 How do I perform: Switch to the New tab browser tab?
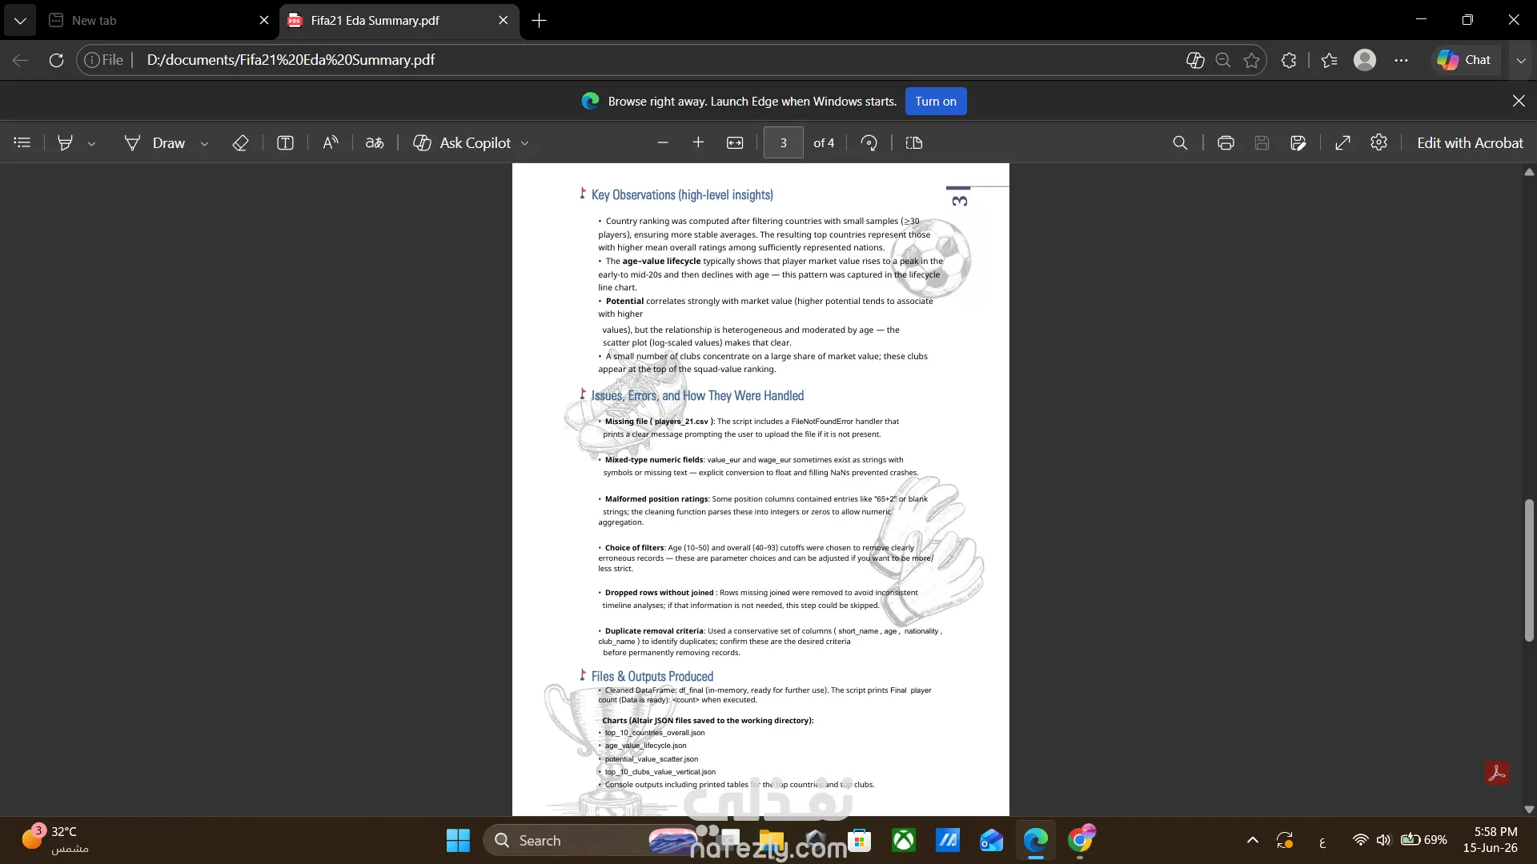point(159,20)
